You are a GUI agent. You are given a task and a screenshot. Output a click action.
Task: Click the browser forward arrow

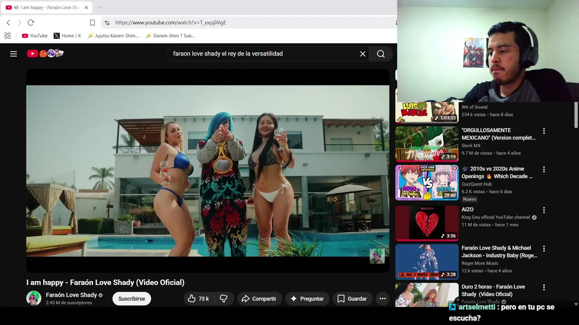click(x=19, y=23)
